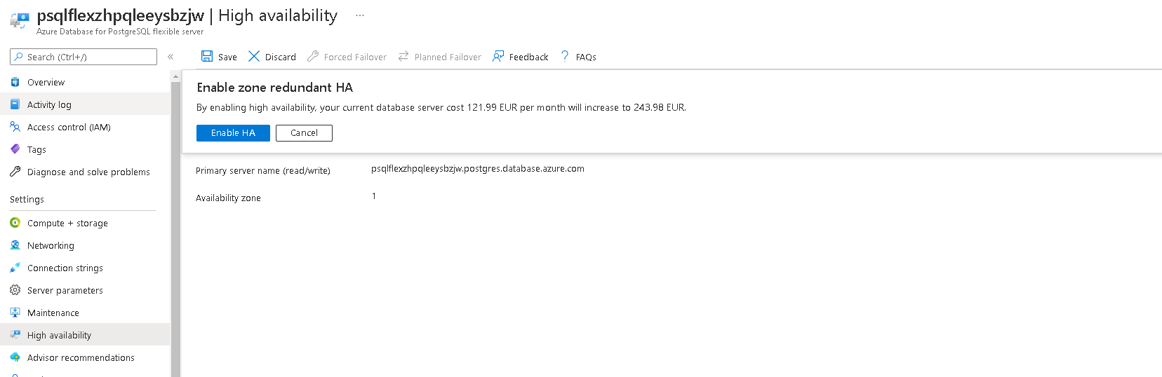Click the Feedback toolbar label

[x=529, y=57]
